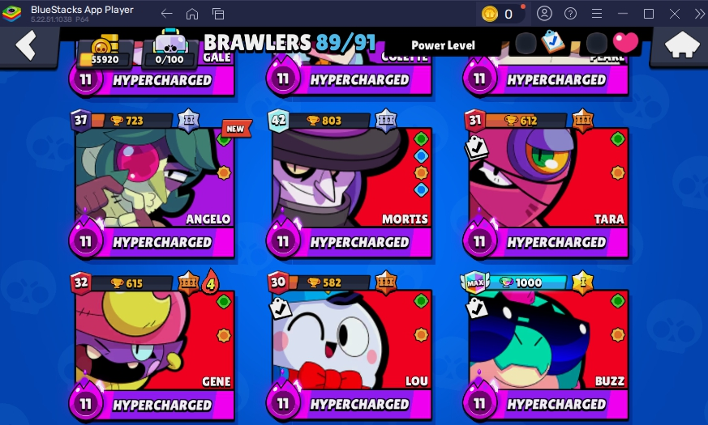
Task: Open BlueStacks recent apps icon
Action: point(218,14)
